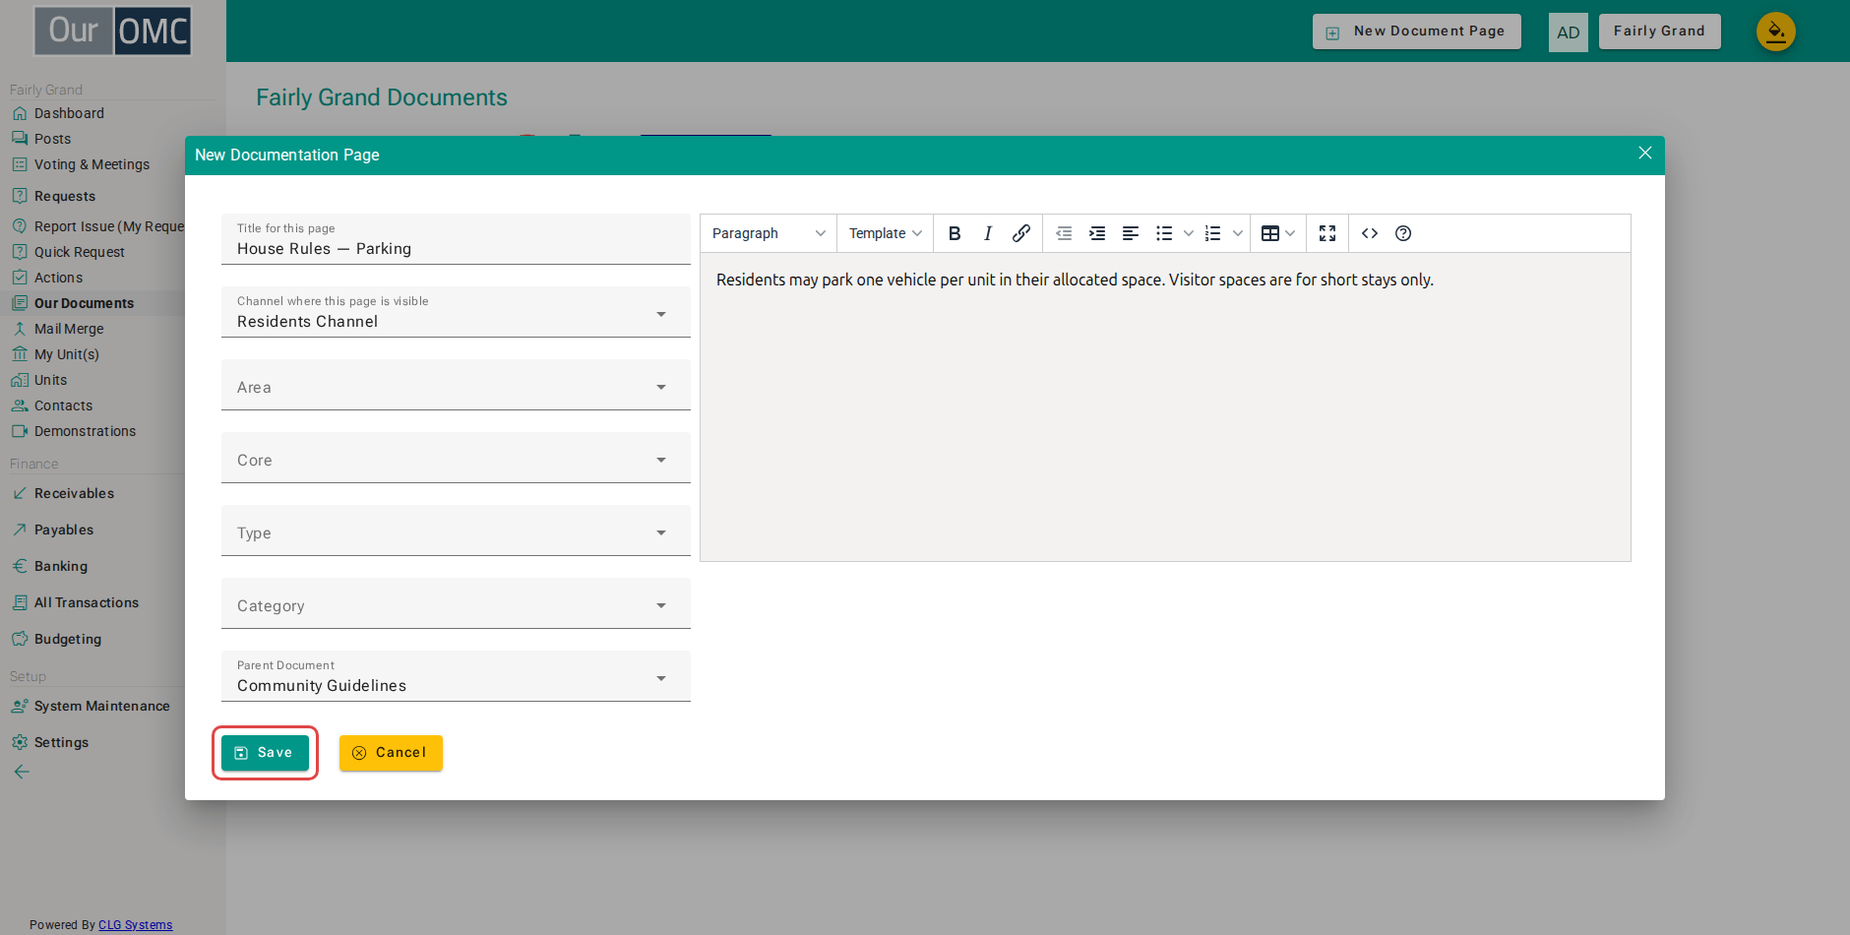Toggle italic formatting in editor toolbar
Screen dimensions: 1850x935
coord(987,233)
